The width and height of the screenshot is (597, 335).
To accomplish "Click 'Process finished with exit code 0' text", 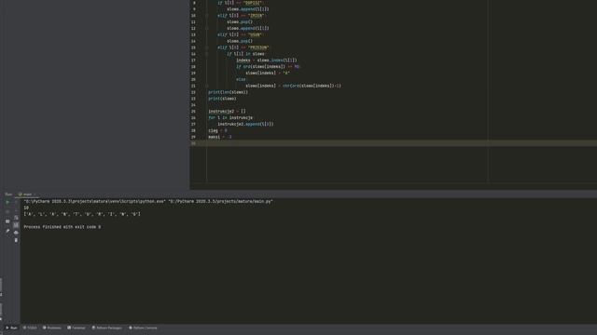I will point(62,227).
